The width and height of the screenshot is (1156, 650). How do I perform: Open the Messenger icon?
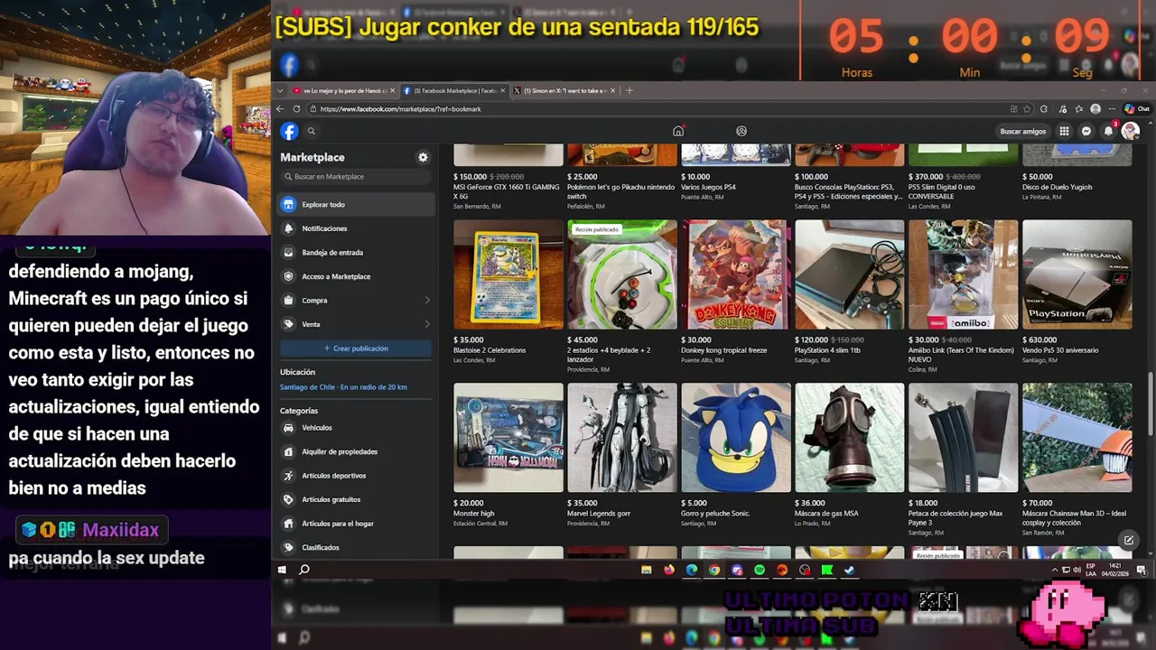click(x=1086, y=131)
